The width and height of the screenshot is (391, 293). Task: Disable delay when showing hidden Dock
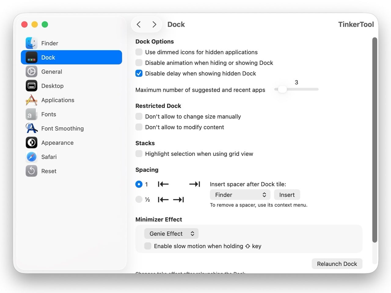139,73
